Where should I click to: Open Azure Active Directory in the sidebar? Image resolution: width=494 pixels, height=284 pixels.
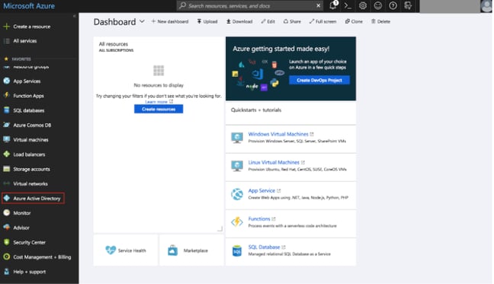coord(33,199)
